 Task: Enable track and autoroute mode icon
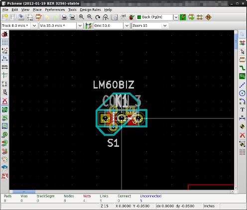200,17
